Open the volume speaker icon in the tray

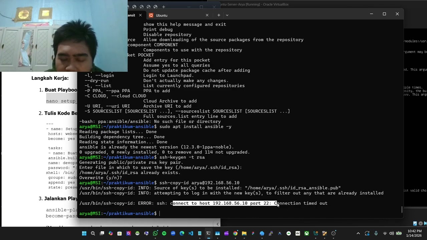[391, 233]
